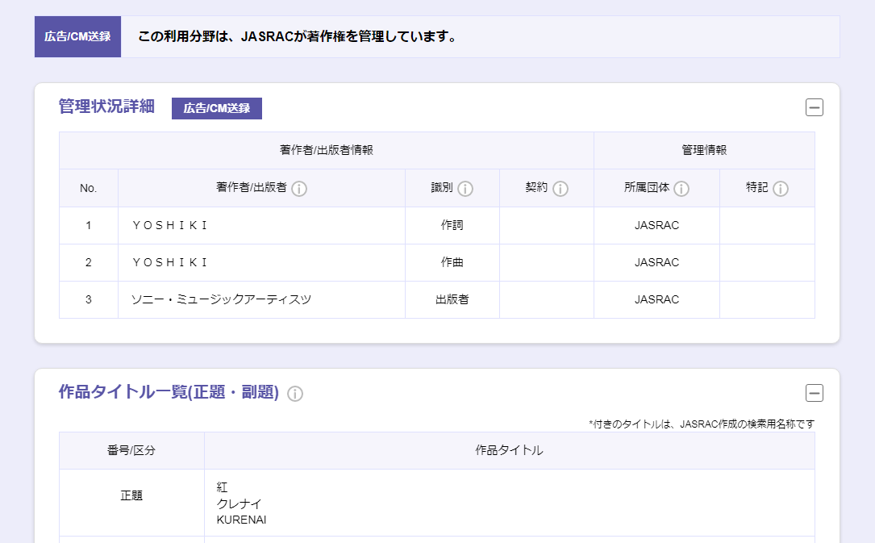Image resolution: width=875 pixels, height=543 pixels.
Task: Select YOSHIKI in the 作詞 row
Action: pyautogui.click(x=170, y=226)
